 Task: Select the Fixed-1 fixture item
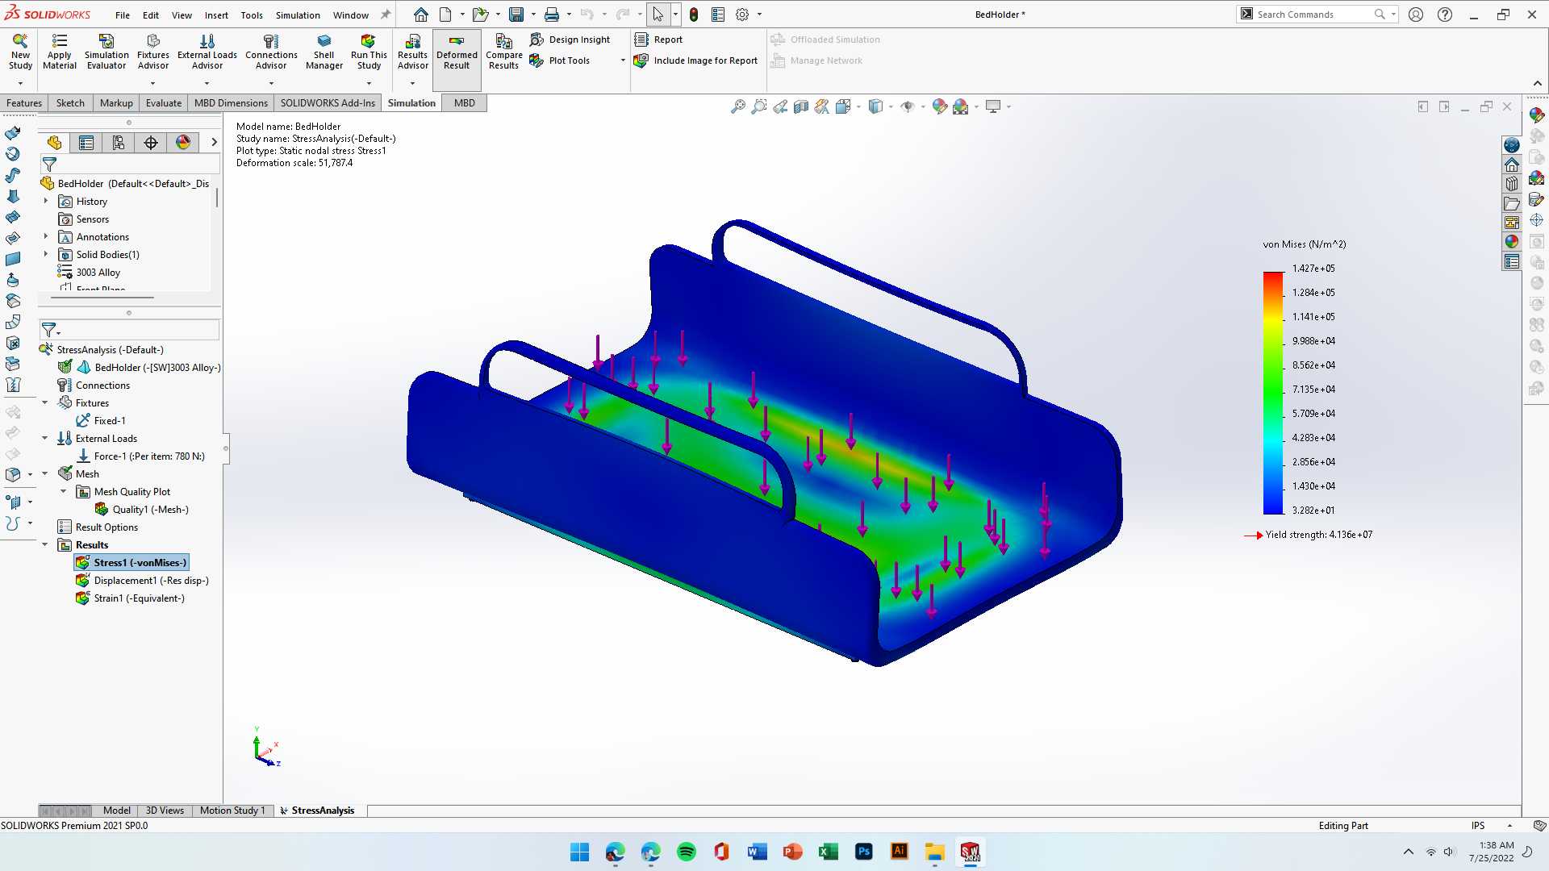(x=101, y=421)
